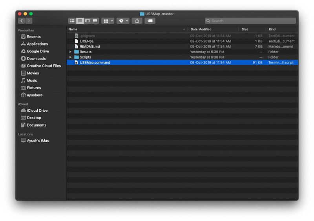Select the Scripts folder name
Screen dimensions: 314x221
pos(85,57)
